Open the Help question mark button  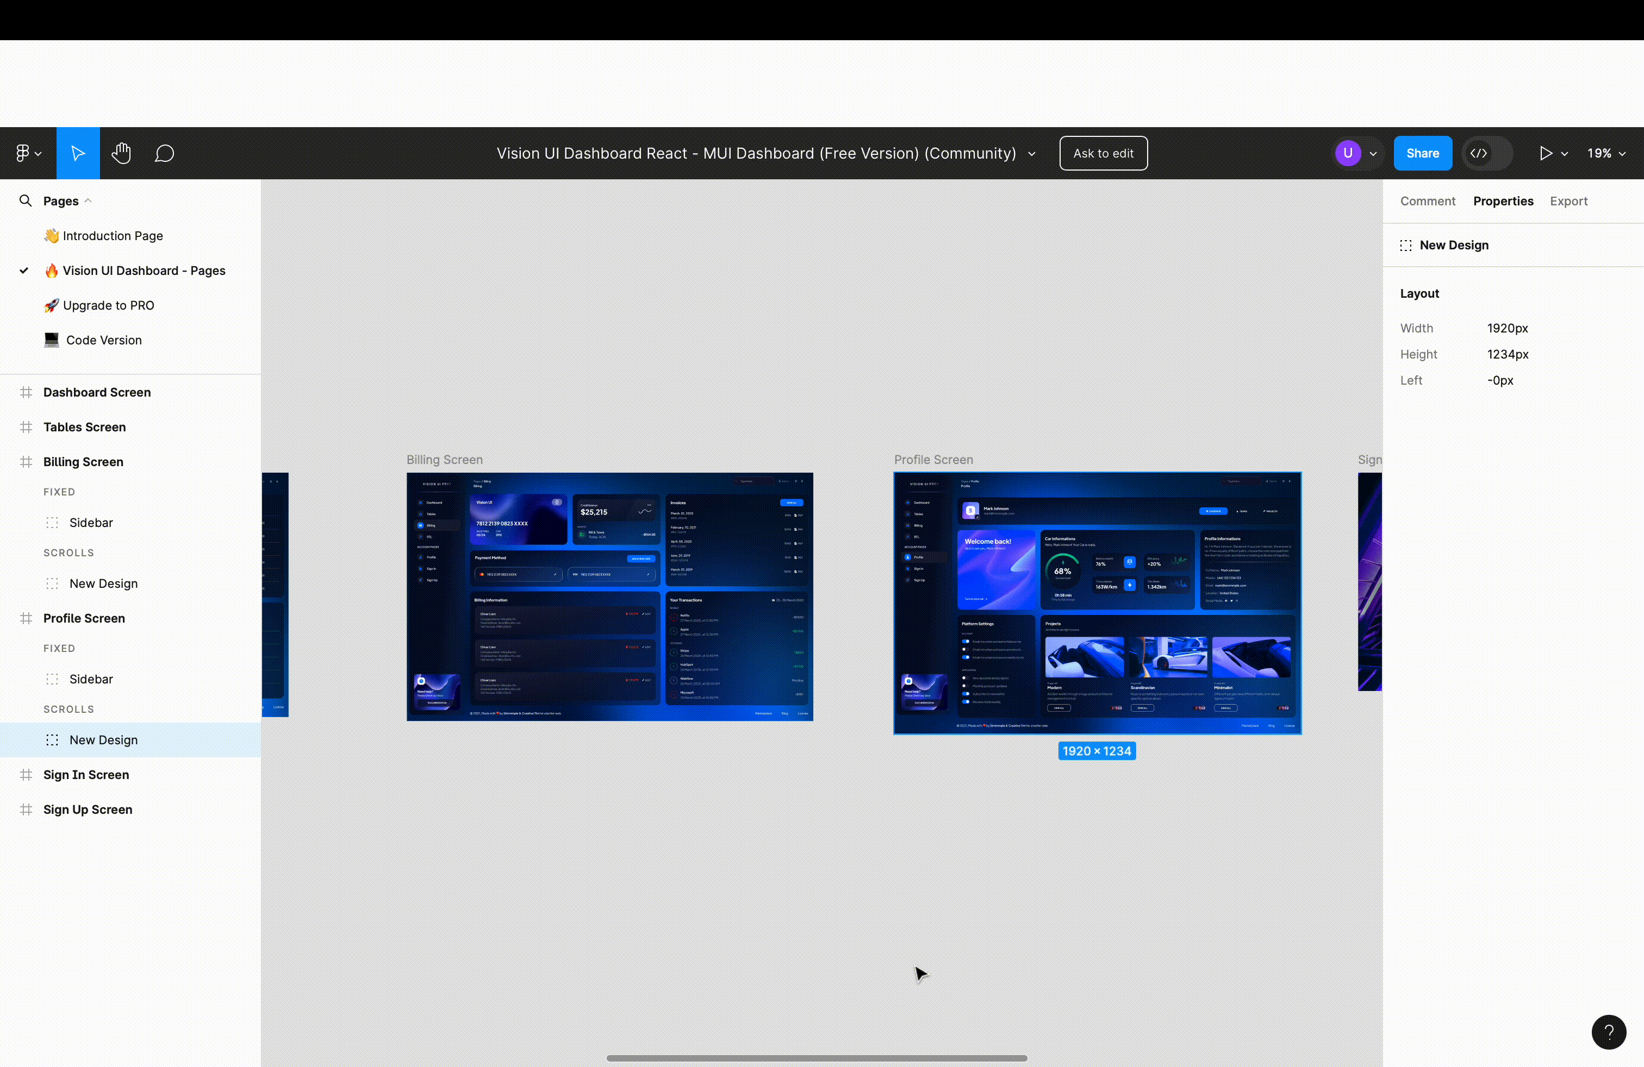click(1608, 1032)
